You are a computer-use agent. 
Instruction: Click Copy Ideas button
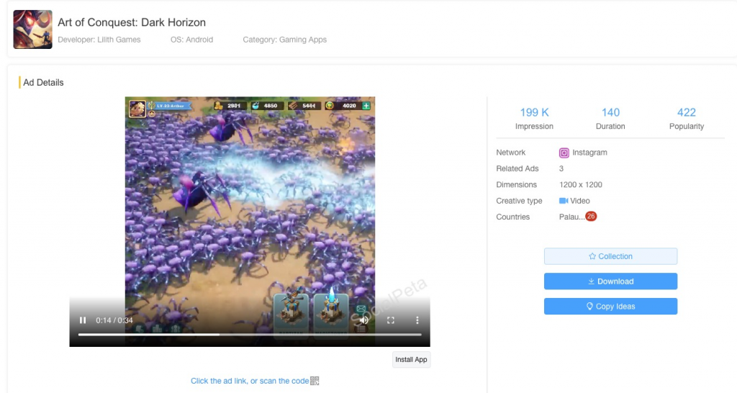pos(610,306)
